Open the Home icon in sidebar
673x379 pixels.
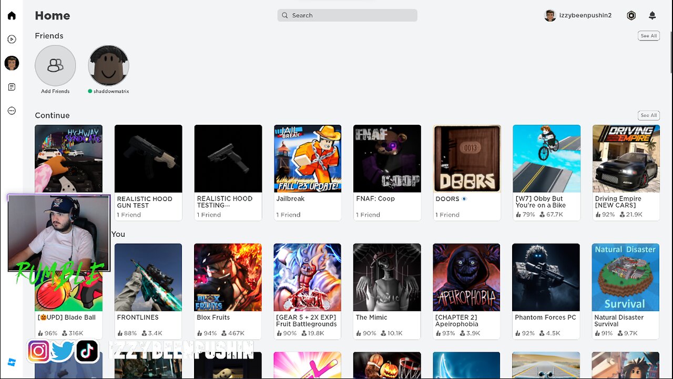tap(12, 15)
